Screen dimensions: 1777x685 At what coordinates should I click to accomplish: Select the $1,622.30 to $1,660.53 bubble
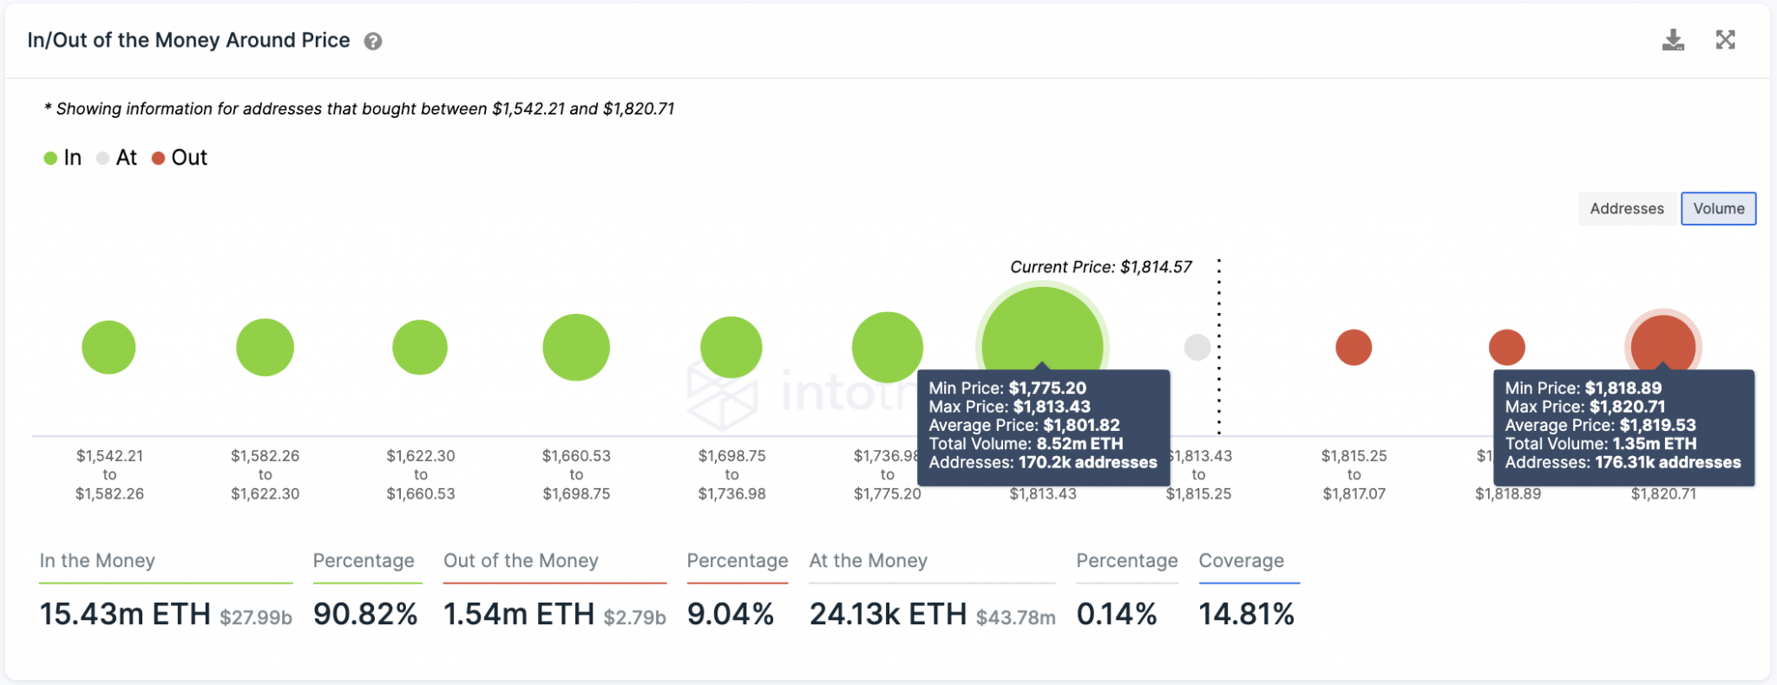[x=420, y=347]
